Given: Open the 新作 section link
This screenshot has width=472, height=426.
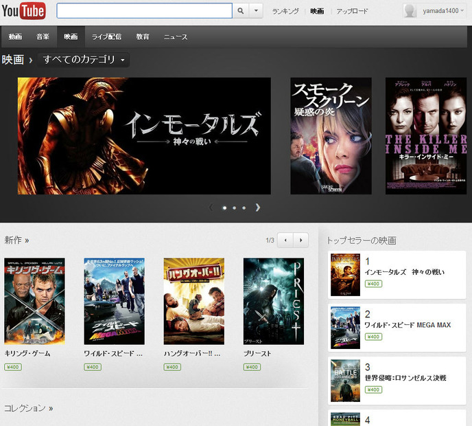Looking at the screenshot, I should coord(16,240).
